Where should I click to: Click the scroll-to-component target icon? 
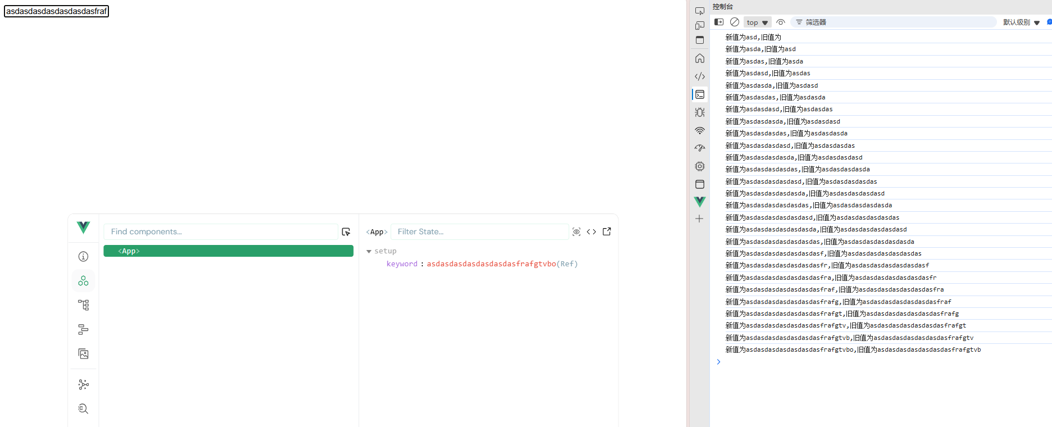tap(576, 232)
